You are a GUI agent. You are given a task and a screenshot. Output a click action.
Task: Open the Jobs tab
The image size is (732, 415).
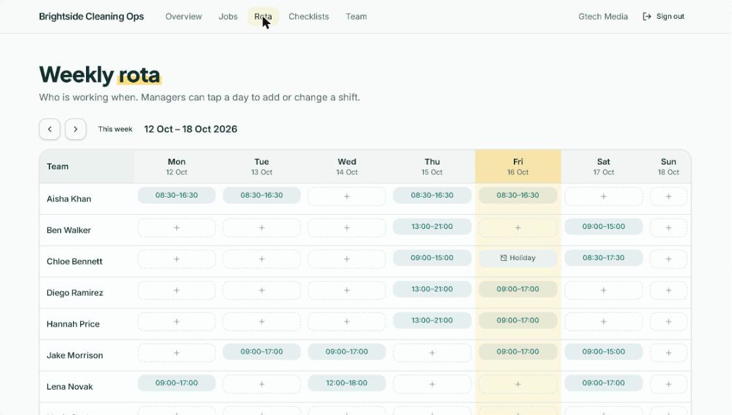click(228, 16)
